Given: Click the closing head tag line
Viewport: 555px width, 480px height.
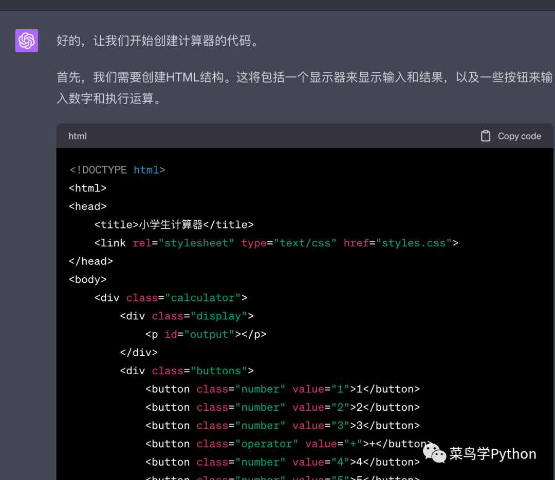Looking at the screenshot, I should pos(91,261).
